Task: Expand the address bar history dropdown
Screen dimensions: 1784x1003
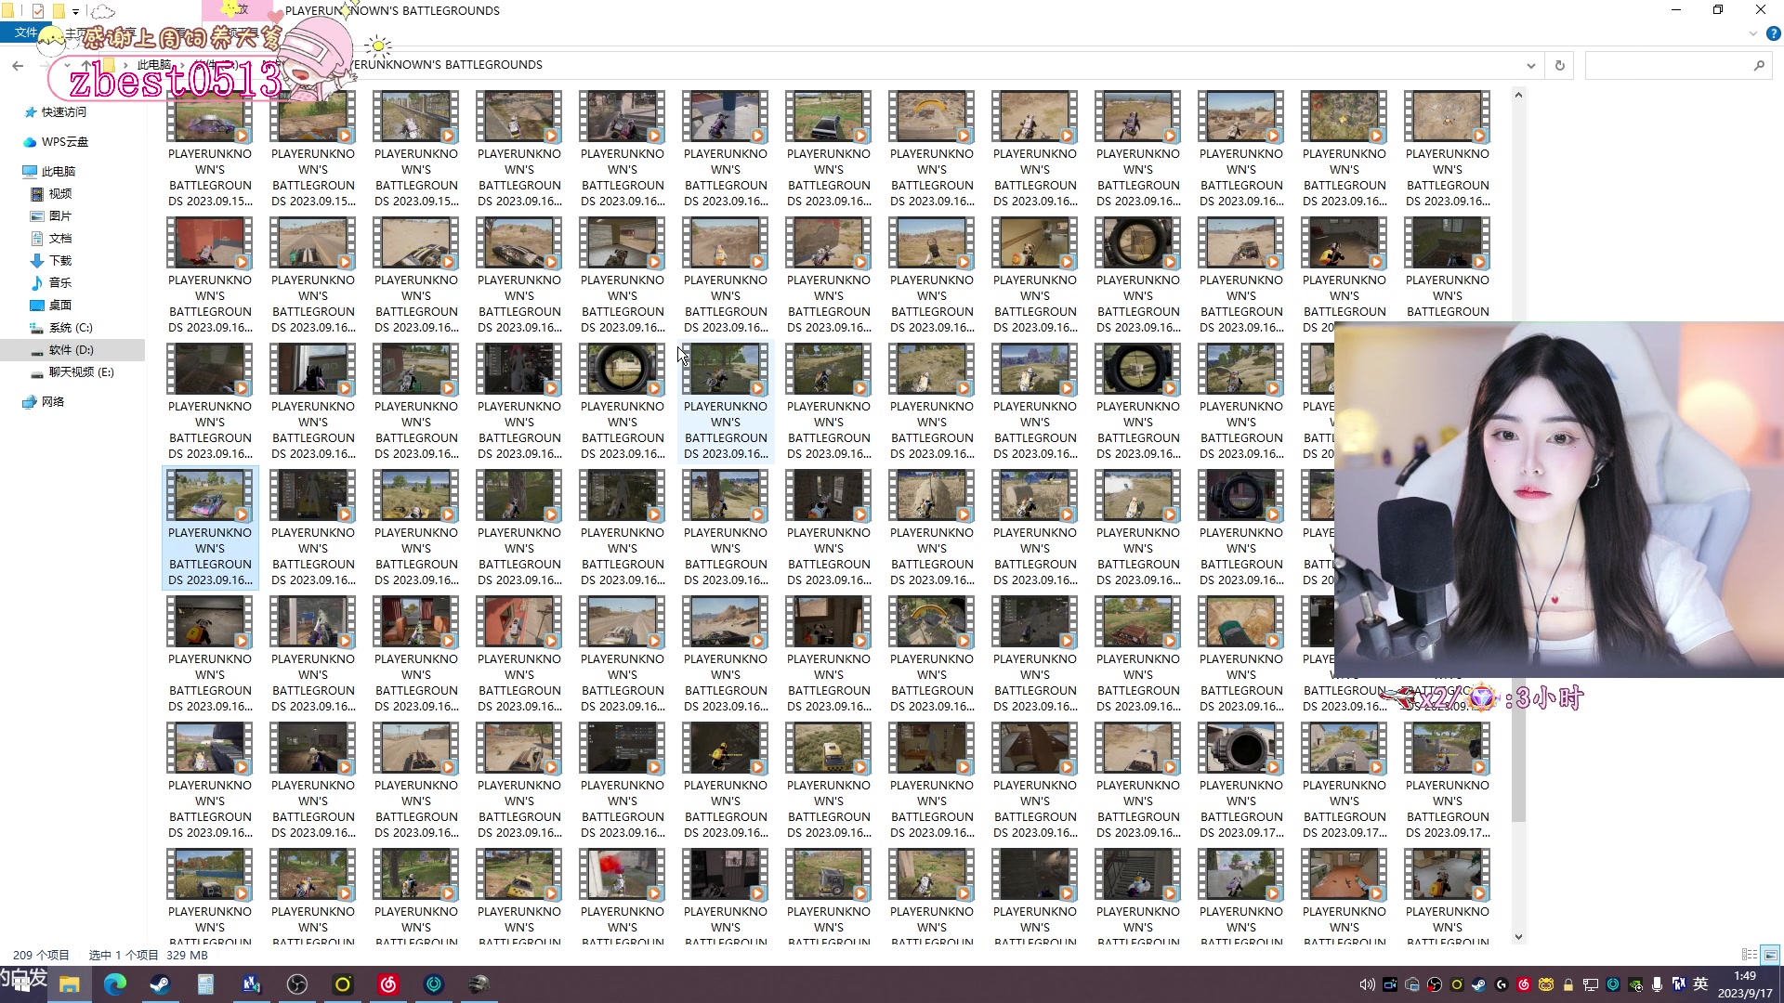Action: click(x=1530, y=65)
